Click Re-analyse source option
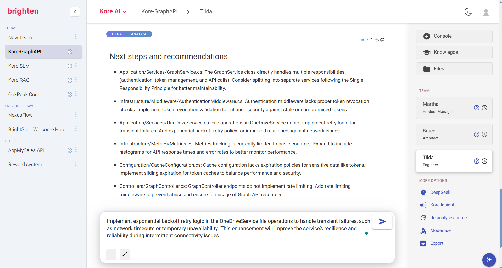The height and width of the screenshot is (268, 502). tap(444, 218)
